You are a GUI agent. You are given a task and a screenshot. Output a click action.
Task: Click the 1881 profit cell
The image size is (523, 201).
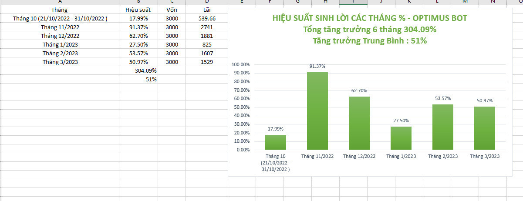[x=206, y=36]
